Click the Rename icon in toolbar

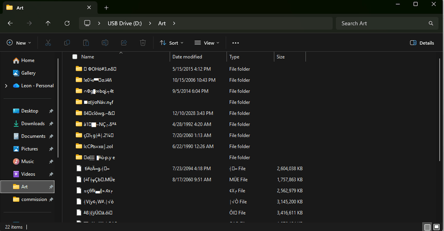105,43
